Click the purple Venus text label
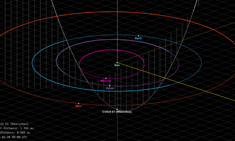The height and width of the screenshot is (141, 235). [x=110, y=88]
